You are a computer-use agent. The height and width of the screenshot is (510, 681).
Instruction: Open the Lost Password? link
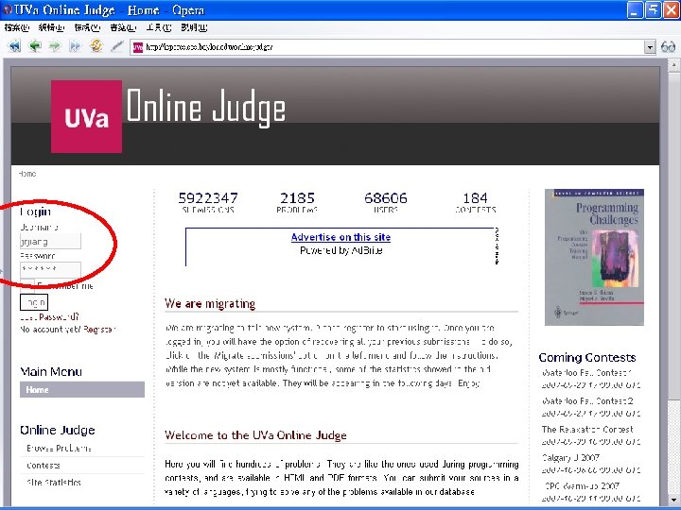tap(49, 317)
